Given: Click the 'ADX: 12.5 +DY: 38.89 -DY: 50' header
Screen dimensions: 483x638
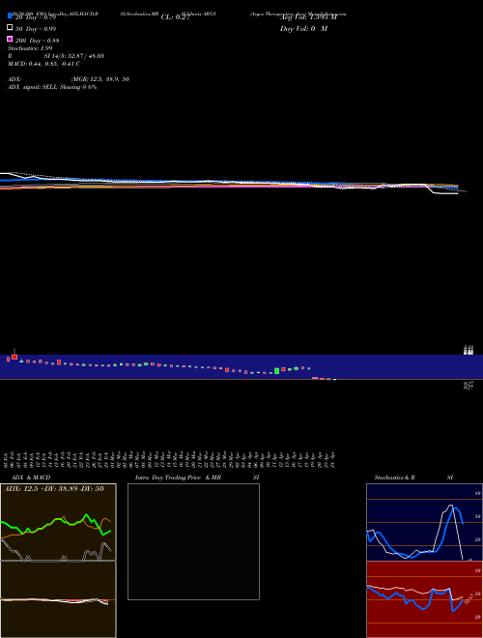Looking at the screenshot, I should 54,488.
